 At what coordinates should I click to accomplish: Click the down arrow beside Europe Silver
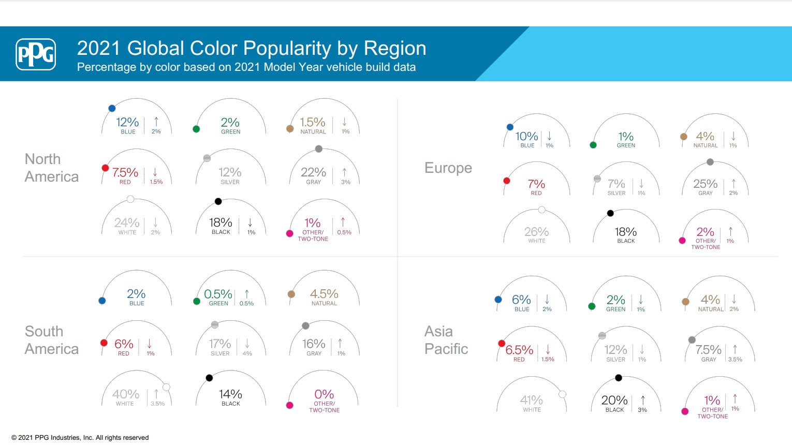click(x=641, y=184)
